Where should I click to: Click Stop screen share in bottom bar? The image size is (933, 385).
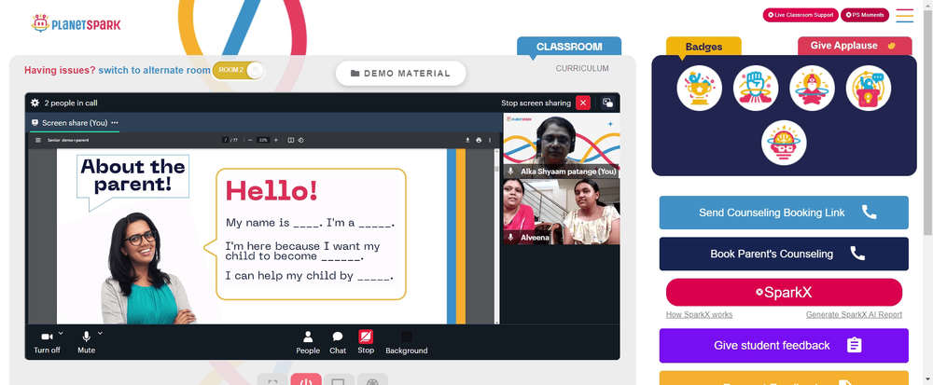366,342
